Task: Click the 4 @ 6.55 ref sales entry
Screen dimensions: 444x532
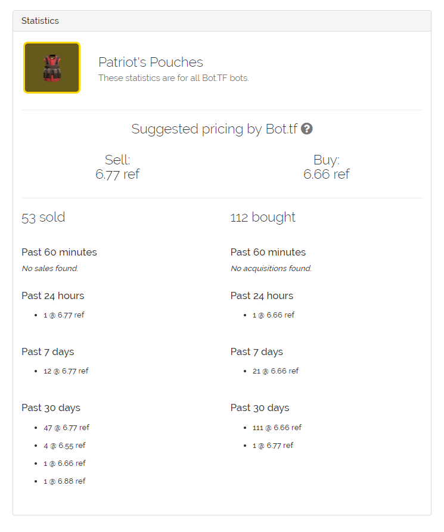Action: coord(64,446)
